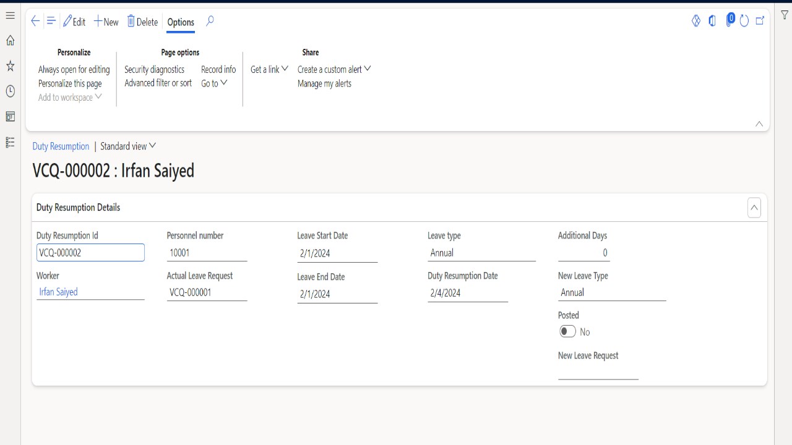Toggle the Posted switch

click(x=567, y=332)
